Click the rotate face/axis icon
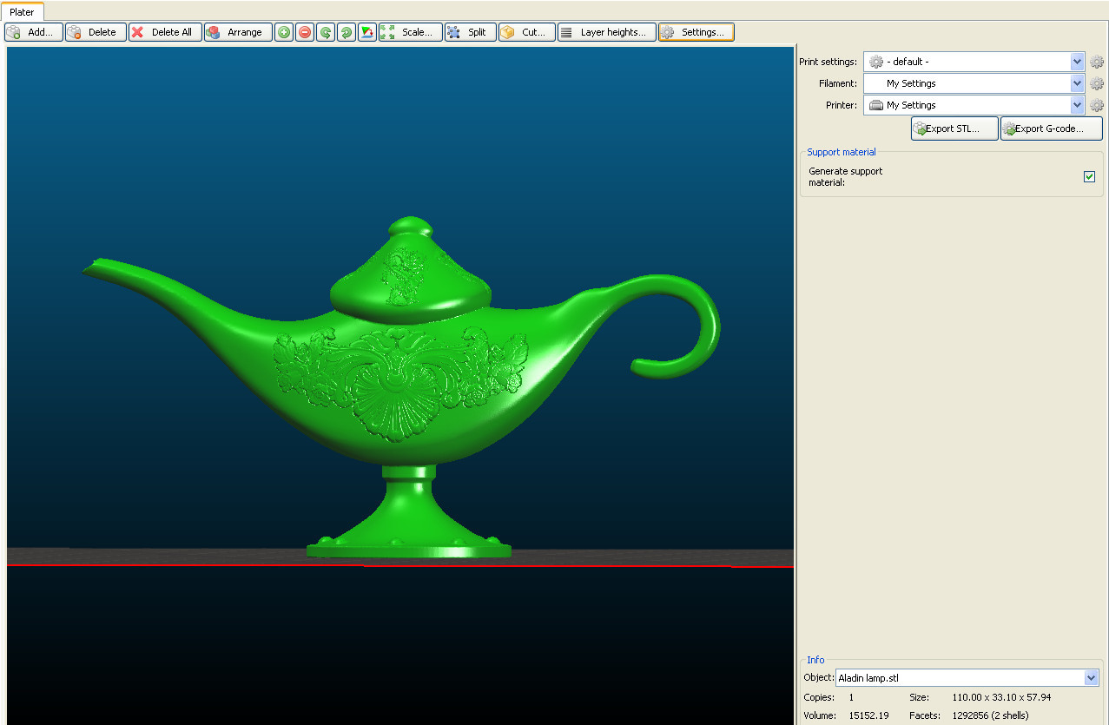 pyautogui.click(x=367, y=32)
